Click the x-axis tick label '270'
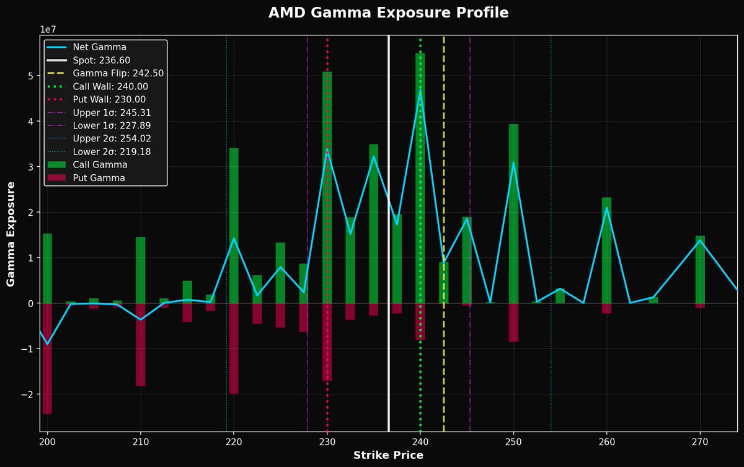This screenshot has width=744, height=467. coord(700,442)
